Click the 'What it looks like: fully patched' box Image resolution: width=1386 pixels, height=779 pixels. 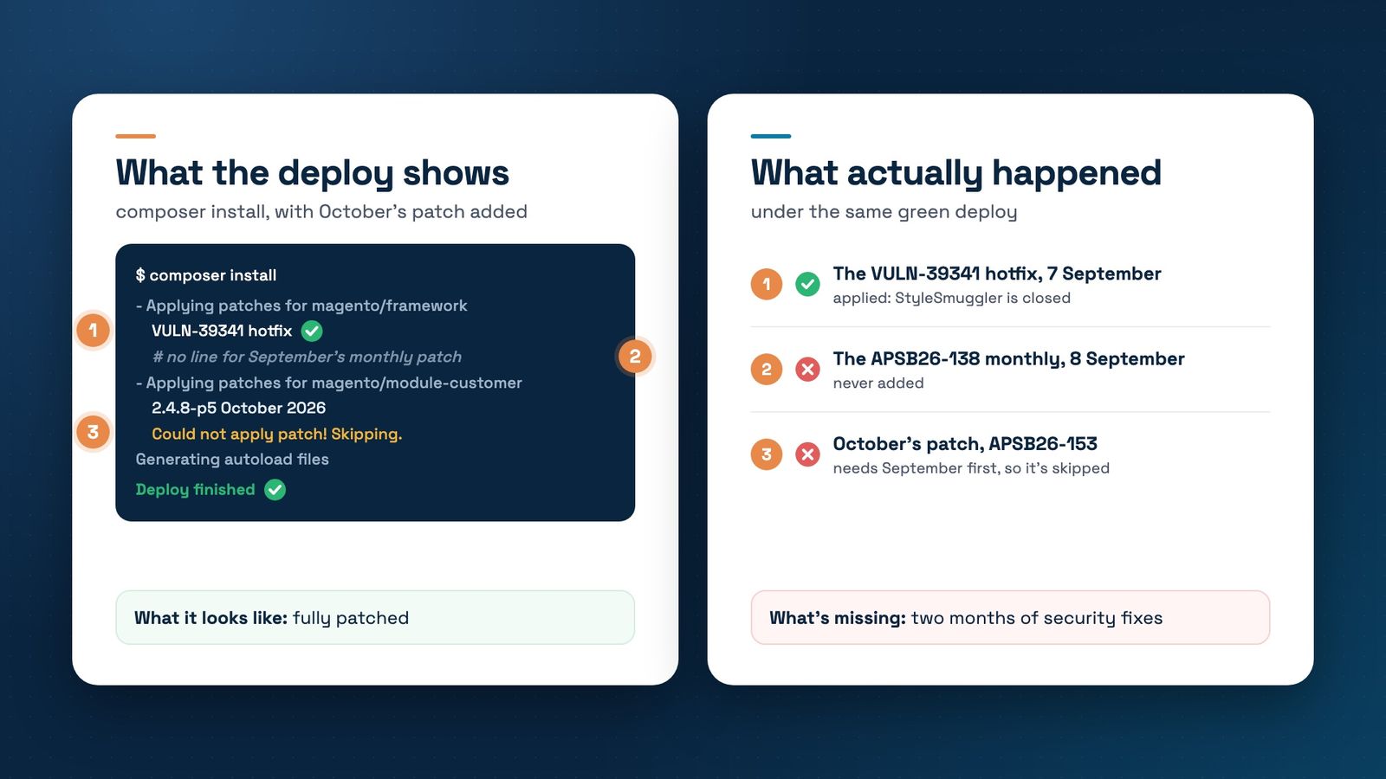click(x=375, y=618)
